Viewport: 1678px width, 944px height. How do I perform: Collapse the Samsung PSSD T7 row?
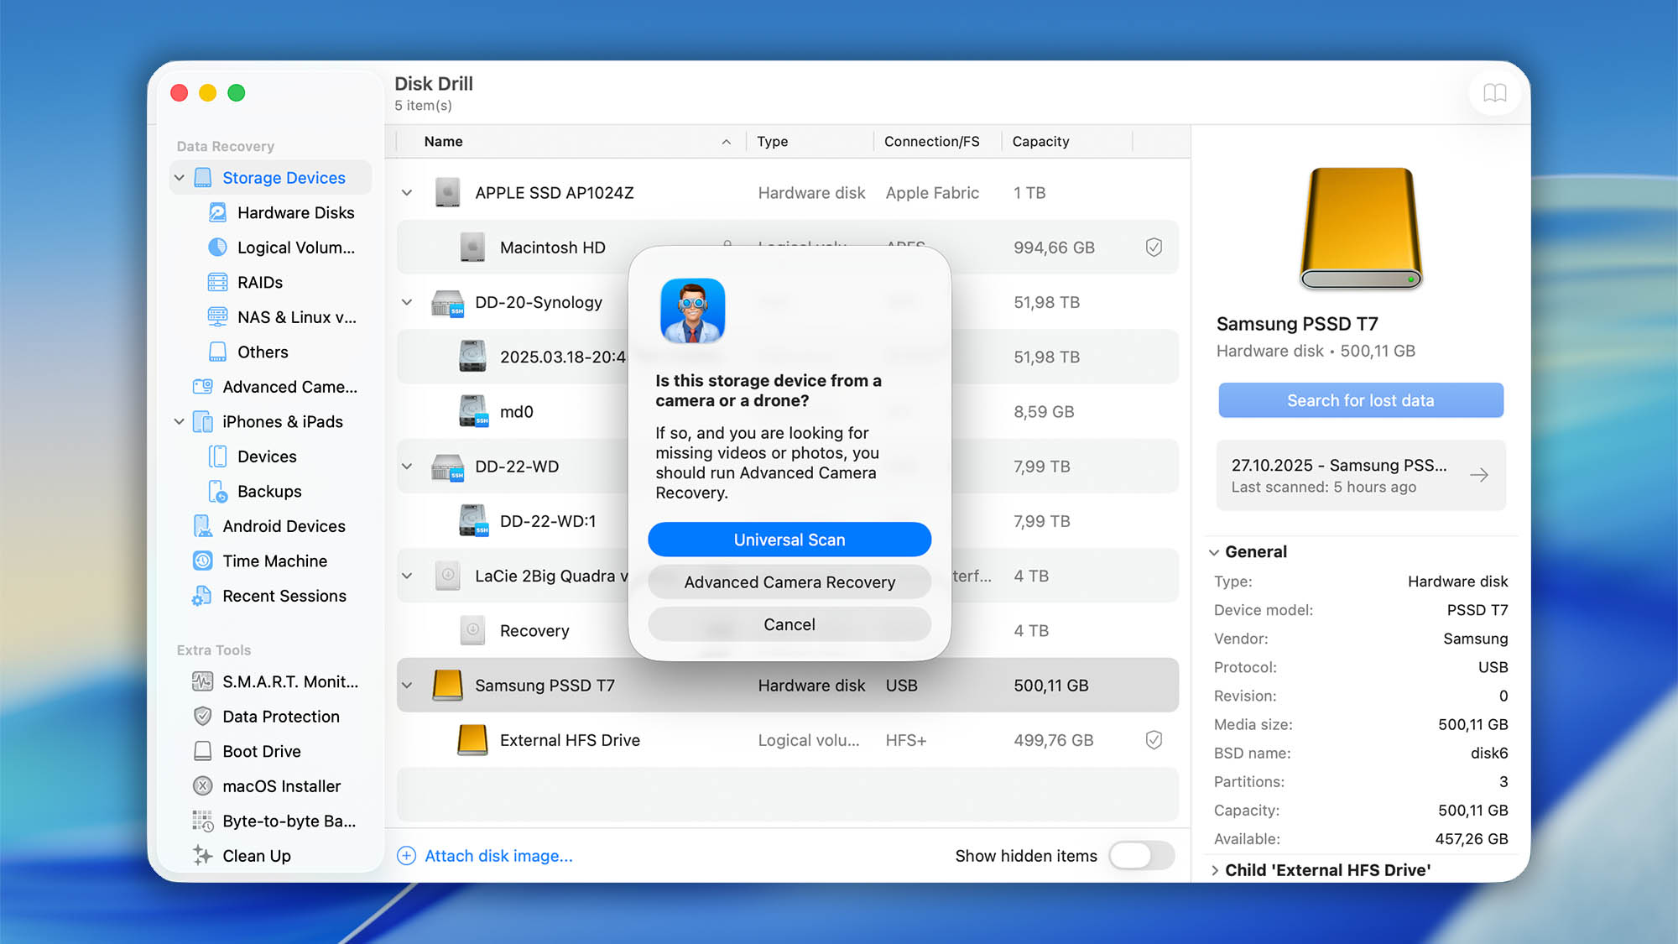coord(407,685)
